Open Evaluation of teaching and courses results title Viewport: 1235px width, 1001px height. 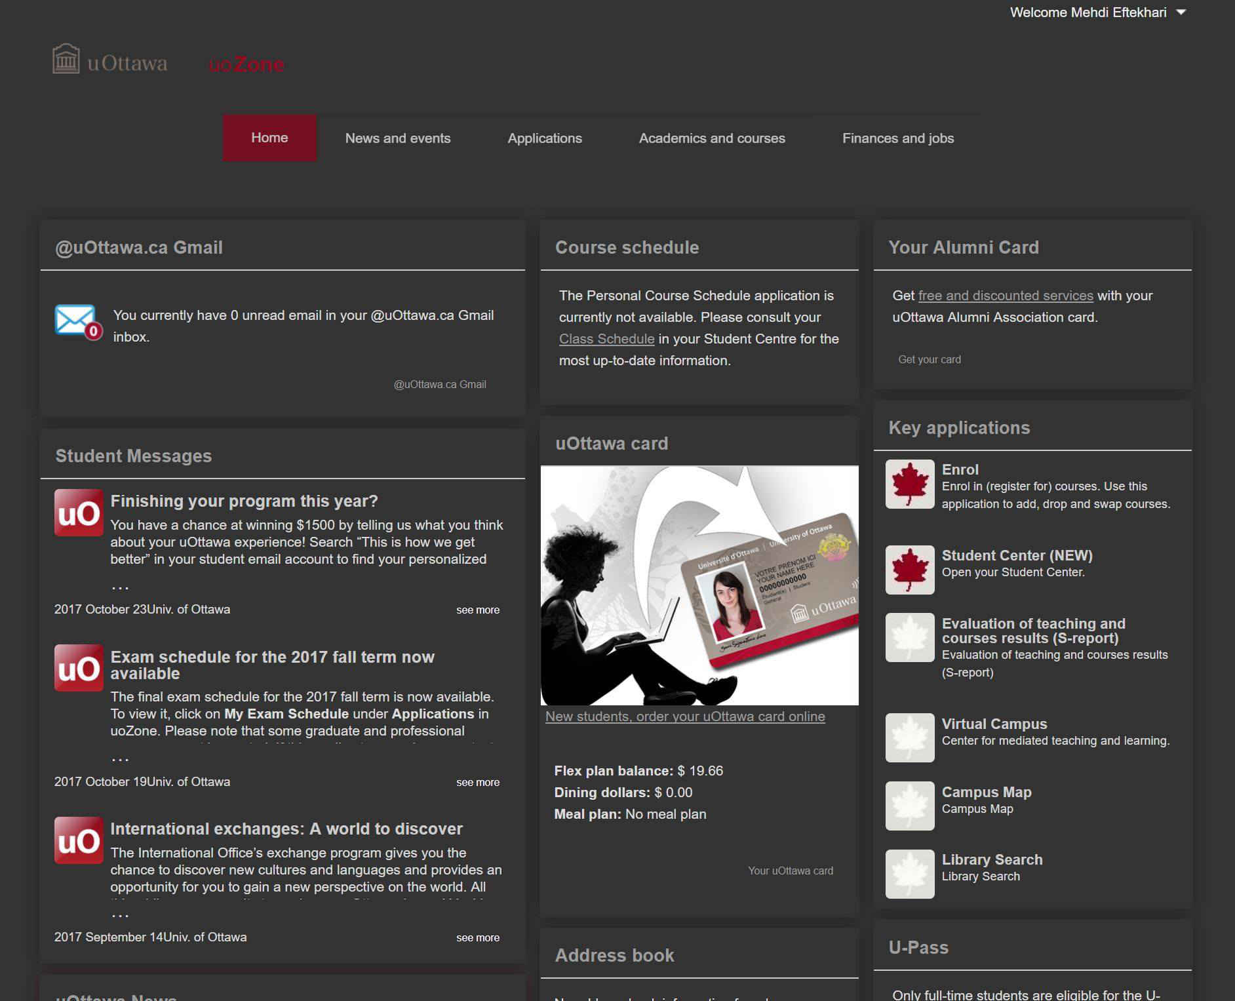click(1034, 631)
